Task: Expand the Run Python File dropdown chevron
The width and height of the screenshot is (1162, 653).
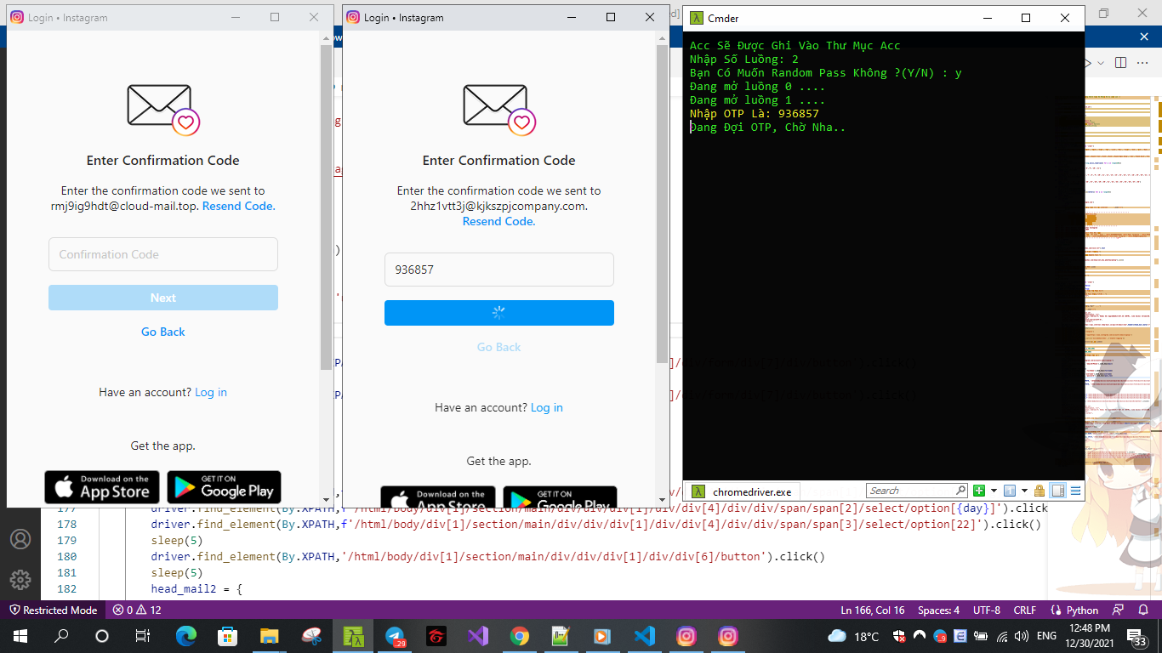Action: [1102, 62]
